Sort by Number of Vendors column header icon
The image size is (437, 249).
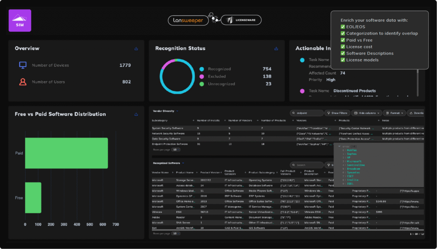[257, 121]
